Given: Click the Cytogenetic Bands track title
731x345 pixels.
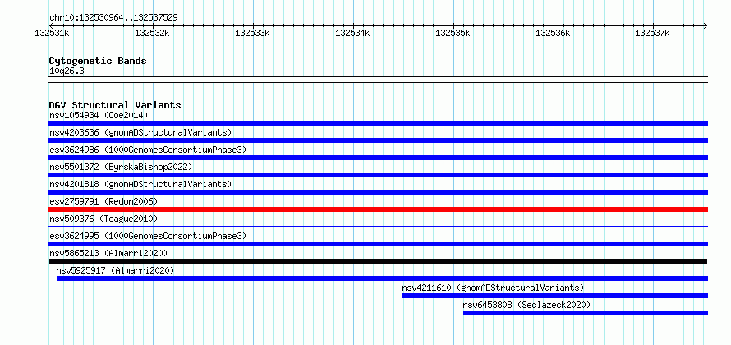Looking at the screenshot, I should pyautogui.click(x=98, y=61).
